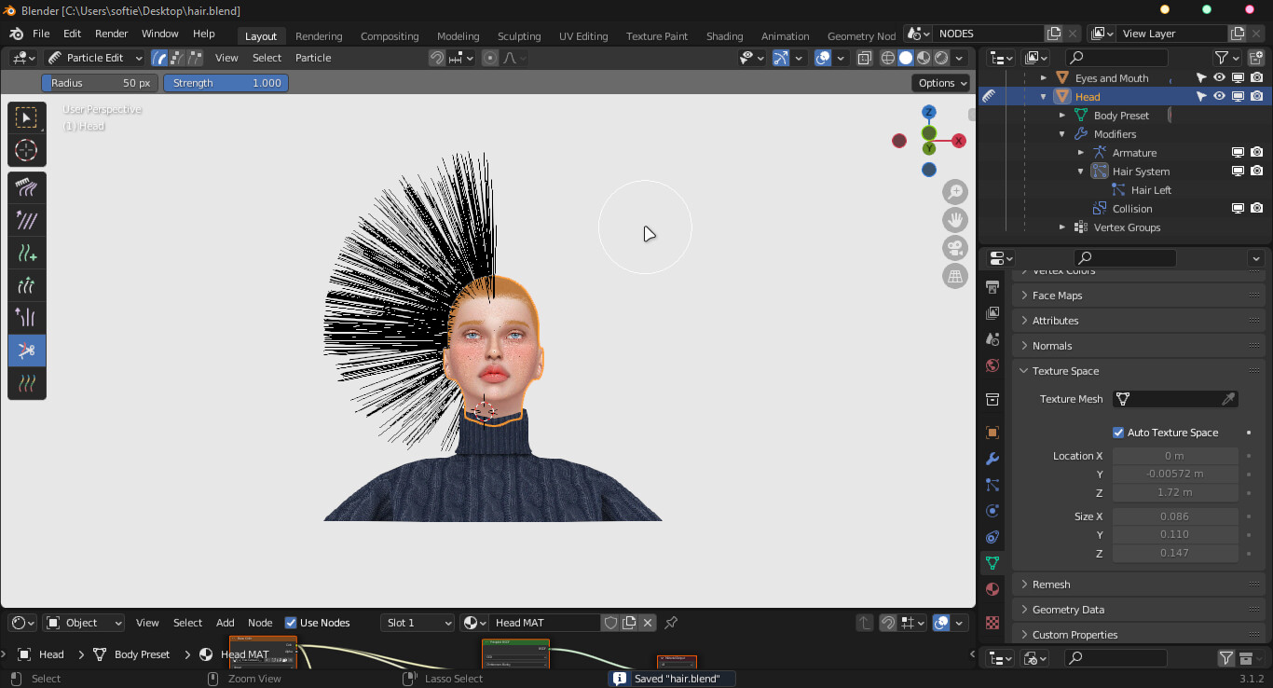The width and height of the screenshot is (1273, 688).
Task: Open the Texture properties checker tab
Action: pyautogui.click(x=992, y=622)
